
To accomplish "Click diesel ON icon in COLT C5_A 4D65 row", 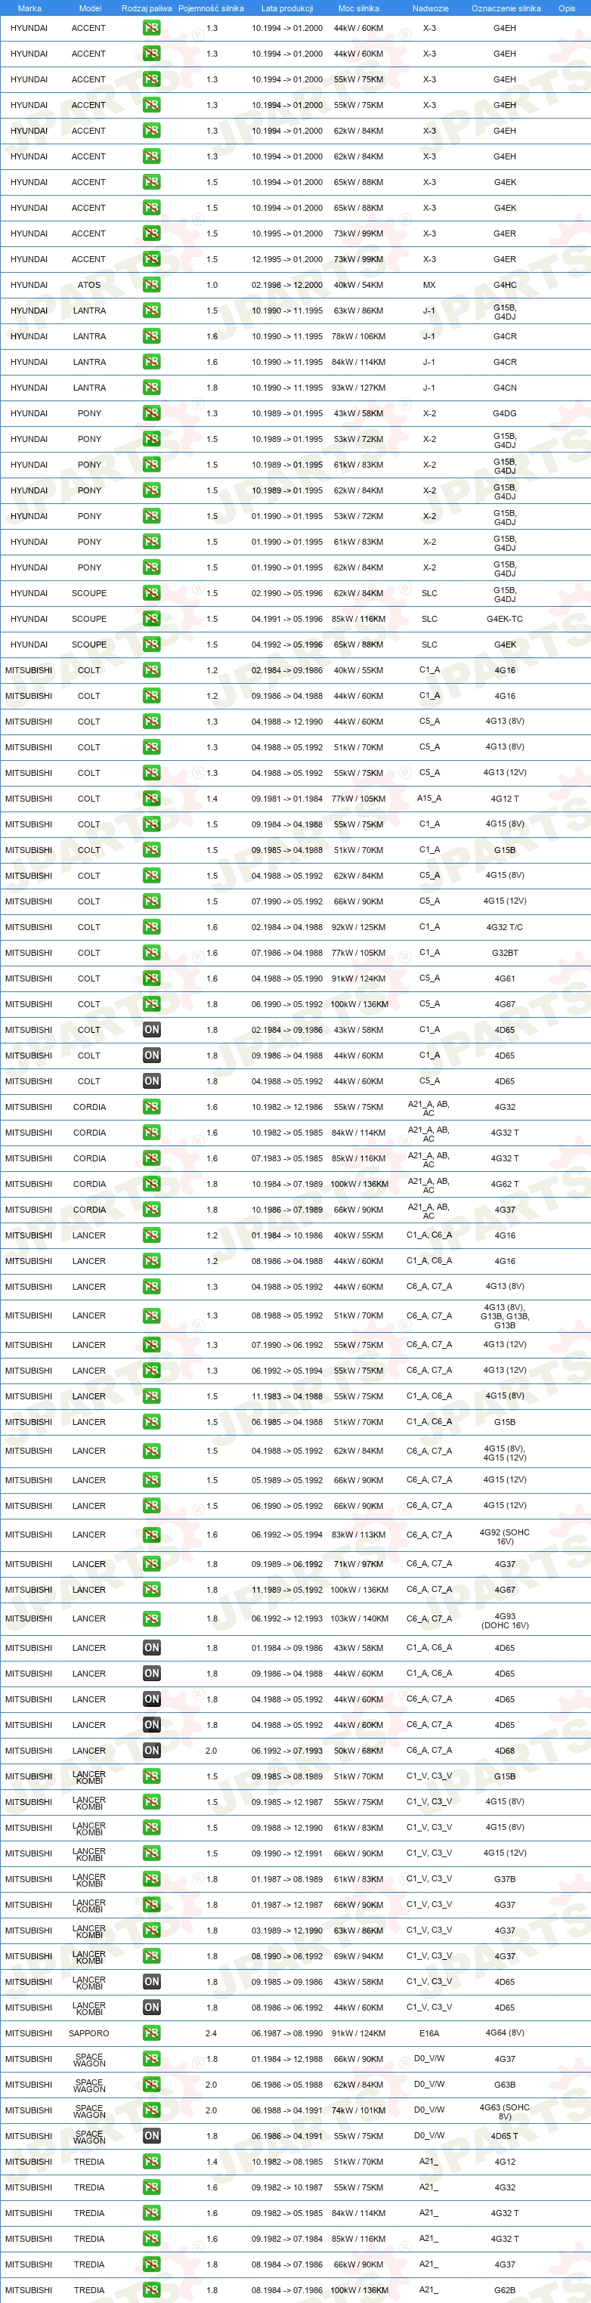I will pyautogui.click(x=152, y=1081).
